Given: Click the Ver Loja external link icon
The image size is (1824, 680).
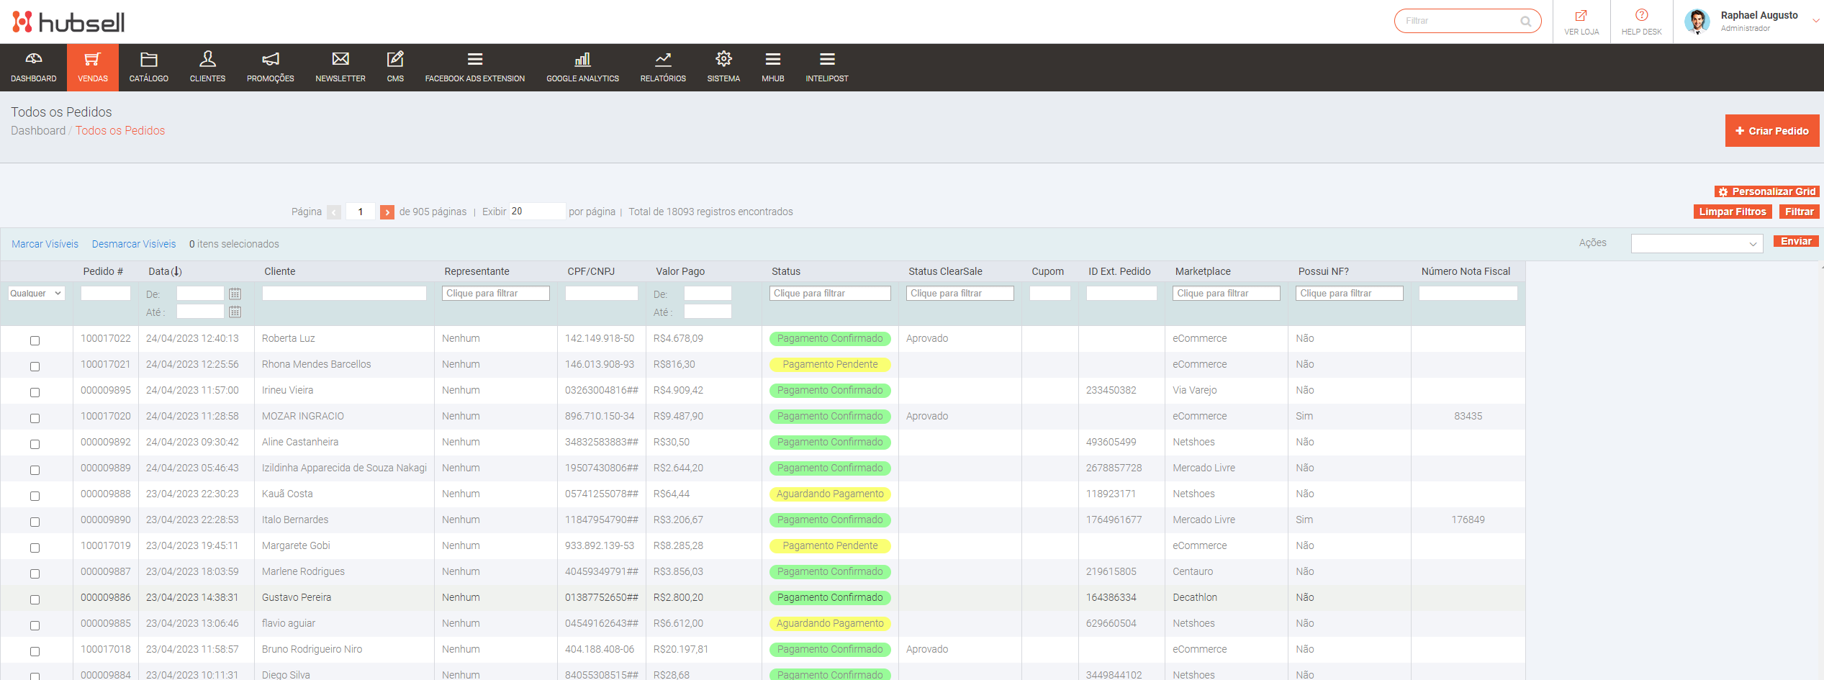Looking at the screenshot, I should point(1581,15).
